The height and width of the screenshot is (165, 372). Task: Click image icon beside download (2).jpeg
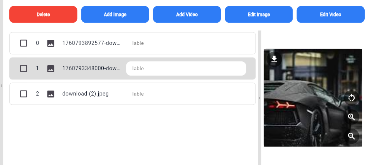point(50,94)
